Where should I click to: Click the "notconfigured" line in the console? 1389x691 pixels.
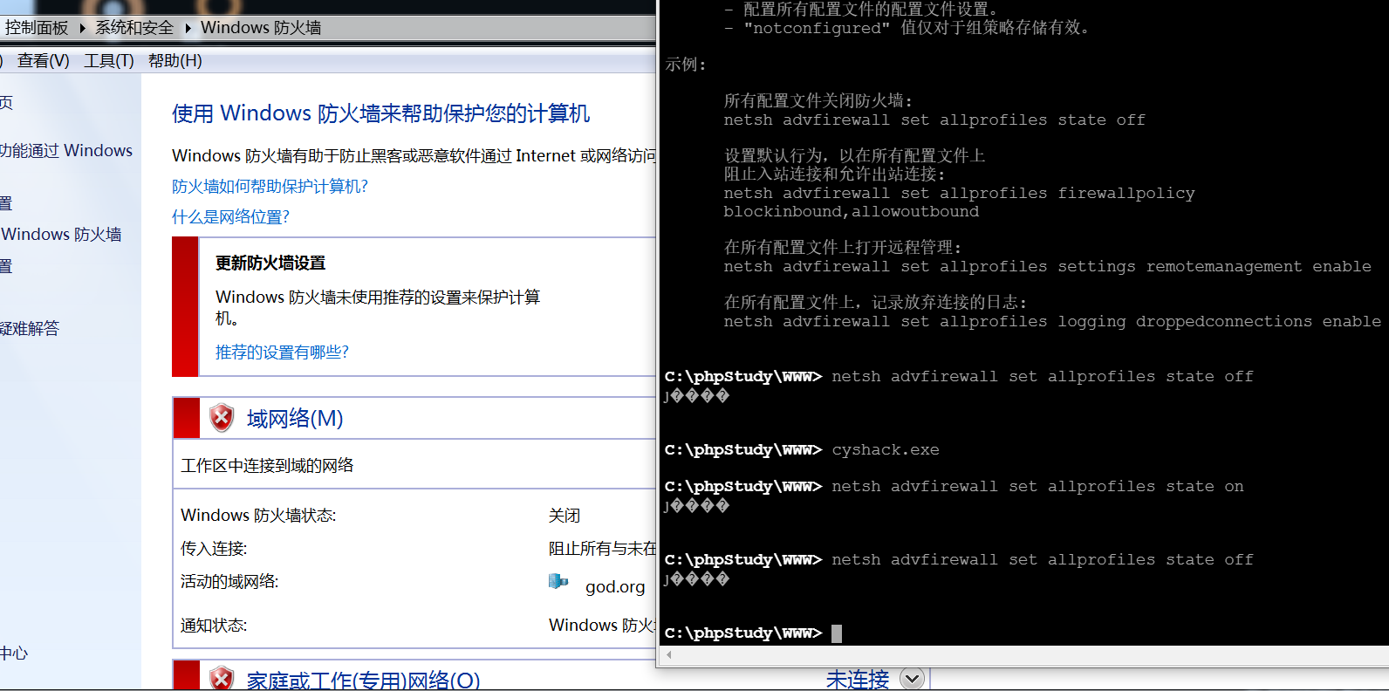tap(907, 28)
